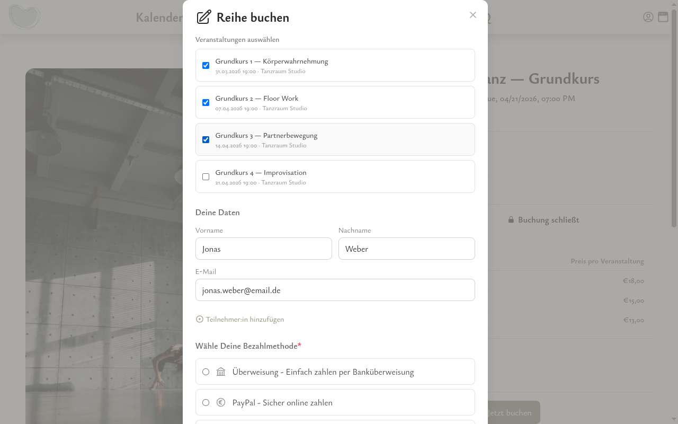The image size is (678, 424).
Task: Click the user account icon
Action: pyautogui.click(x=648, y=17)
